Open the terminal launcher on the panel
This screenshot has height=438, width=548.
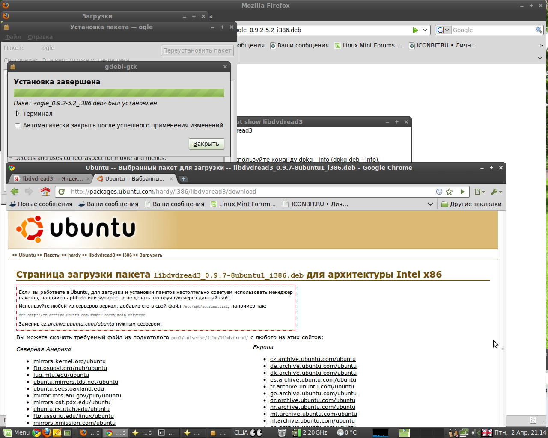coord(67,432)
